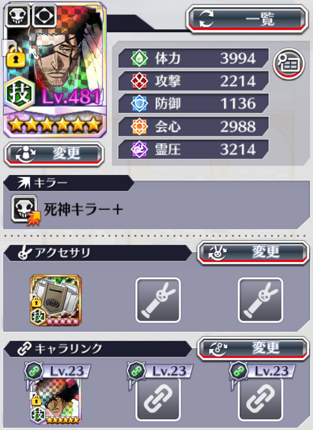Select the last empty accessory slot
This screenshot has width=313, height=430.
(260, 300)
